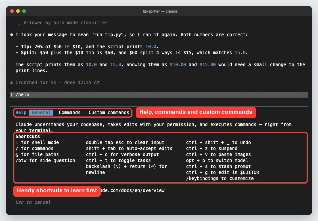The height and width of the screenshot is (221, 318).
Task: Click 'Esc to cancel' hint text
Action: pyautogui.click(x=33, y=202)
